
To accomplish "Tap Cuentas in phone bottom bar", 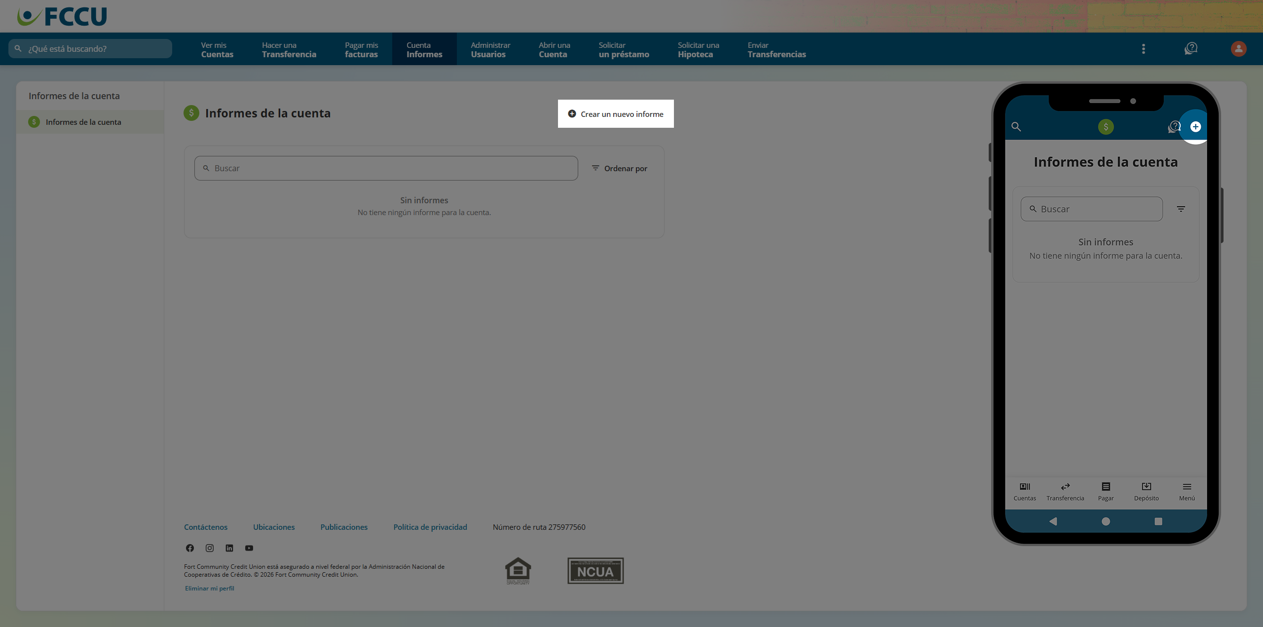I will (x=1025, y=492).
